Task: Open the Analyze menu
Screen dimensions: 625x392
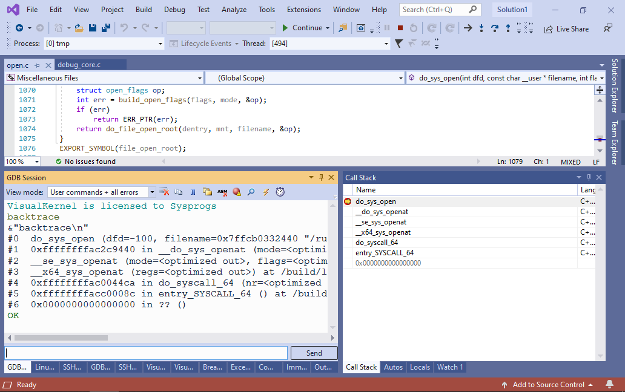Action: tap(234, 10)
